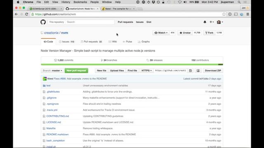The image size is (264, 148).
Task: Switch to the Issues tab
Action: pyautogui.click(x=67, y=42)
